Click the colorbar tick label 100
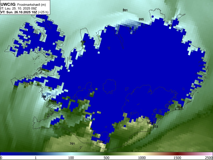Screen dimensions: 213x160 71,158
